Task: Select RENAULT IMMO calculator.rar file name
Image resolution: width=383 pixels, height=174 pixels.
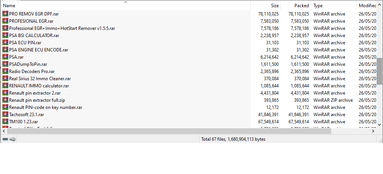Action: click(39, 86)
